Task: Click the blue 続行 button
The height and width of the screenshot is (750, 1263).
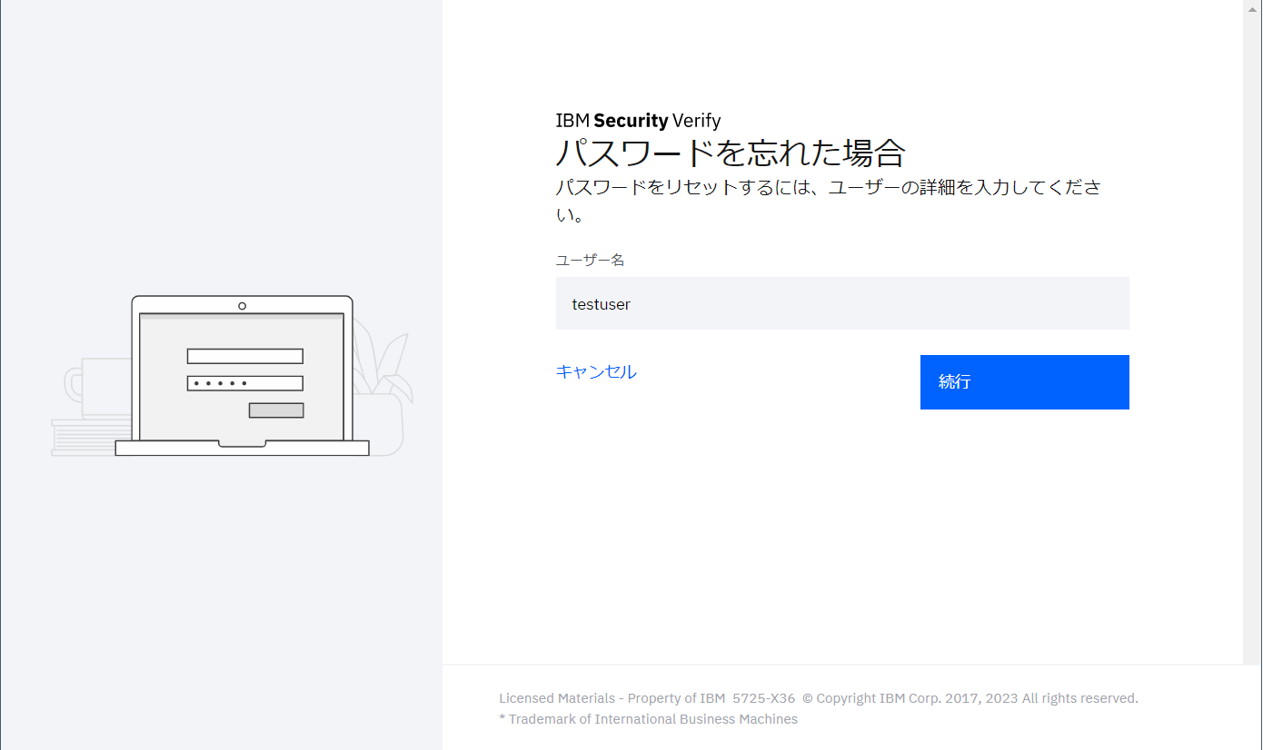Action: pos(1024,382)
